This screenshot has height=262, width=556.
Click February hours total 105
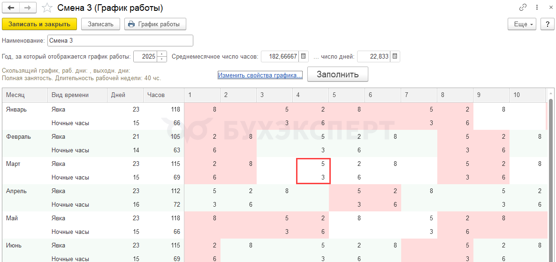tap(163, 137)
